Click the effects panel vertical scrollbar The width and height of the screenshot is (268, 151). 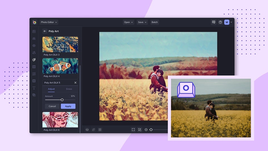(x=80, y=99)
